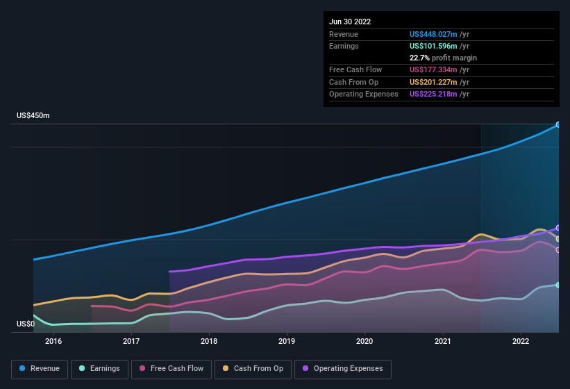Click the Revenue row label in tooltip
The image size is (570, 389).
coord(344,34)
